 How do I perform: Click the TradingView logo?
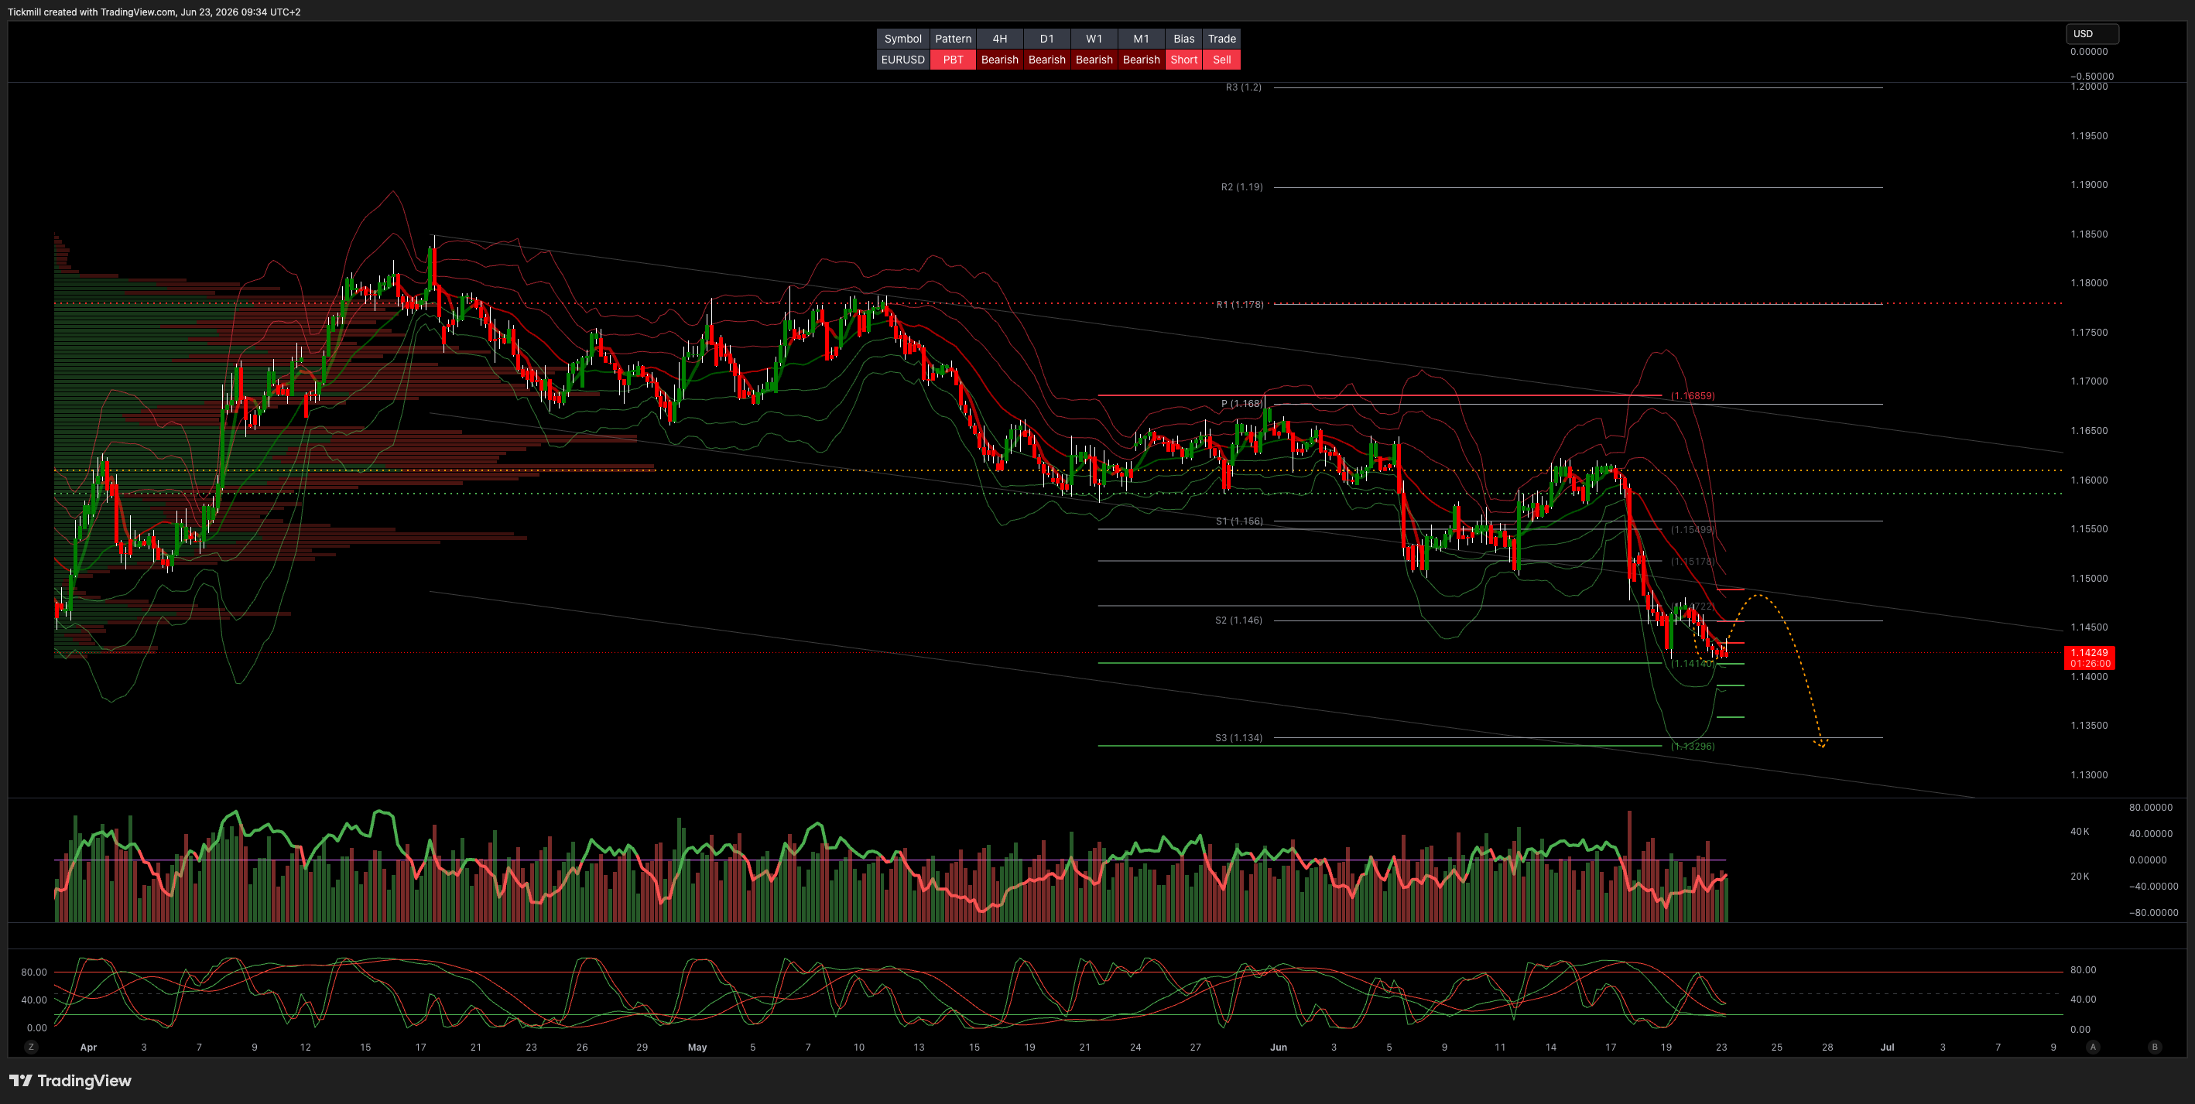70,1081
